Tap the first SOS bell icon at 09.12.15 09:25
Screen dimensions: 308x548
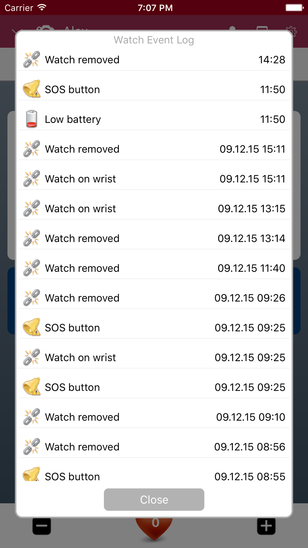coord(31,327)
